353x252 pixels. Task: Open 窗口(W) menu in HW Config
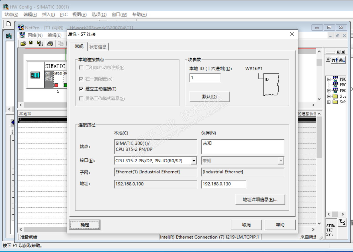coord(119,15)
